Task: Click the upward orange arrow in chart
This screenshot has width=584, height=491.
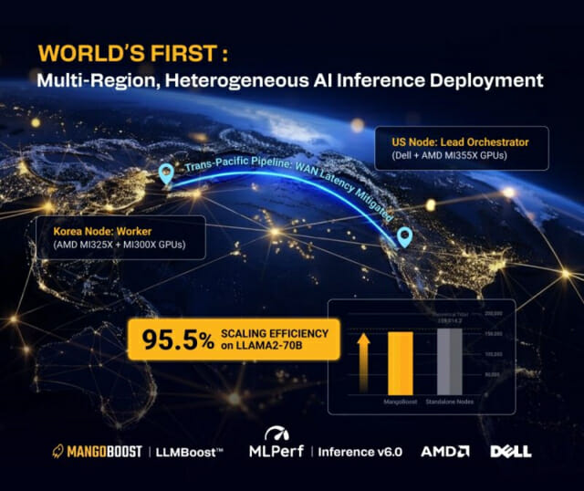Action: point(364,362)
